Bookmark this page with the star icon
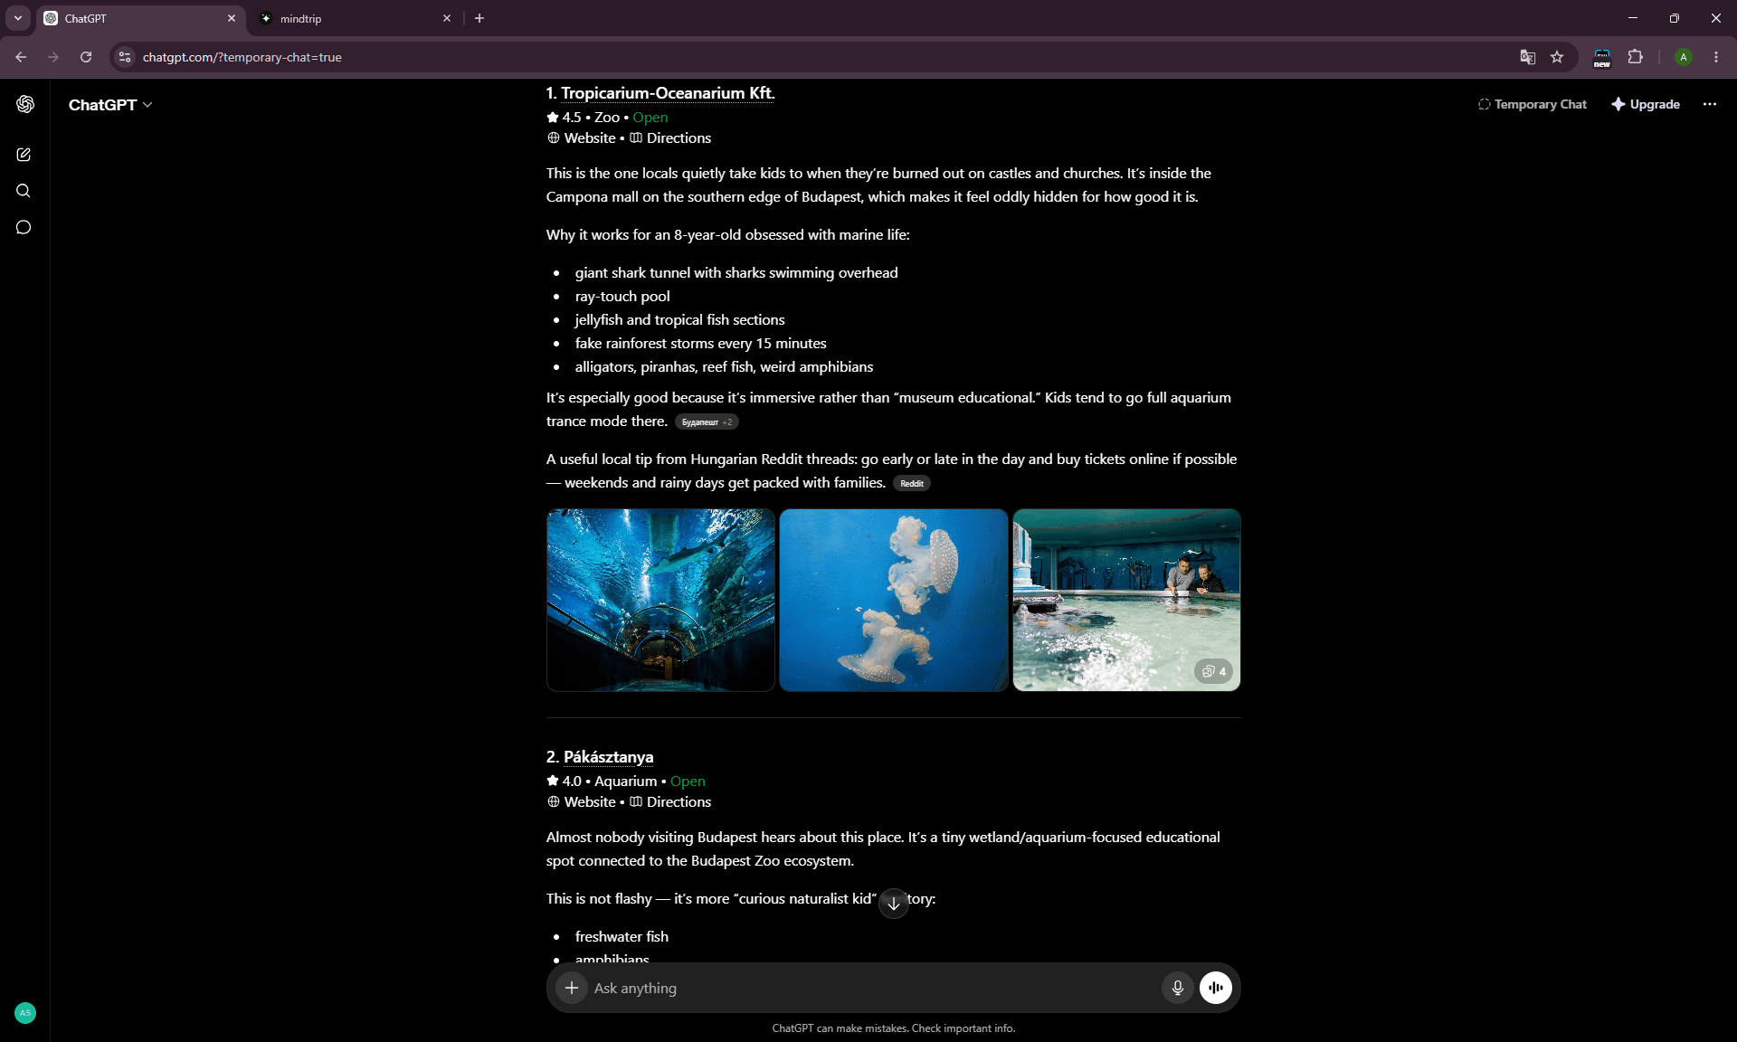Viewport: 1737px width, 1042px height. (1557, 57)
